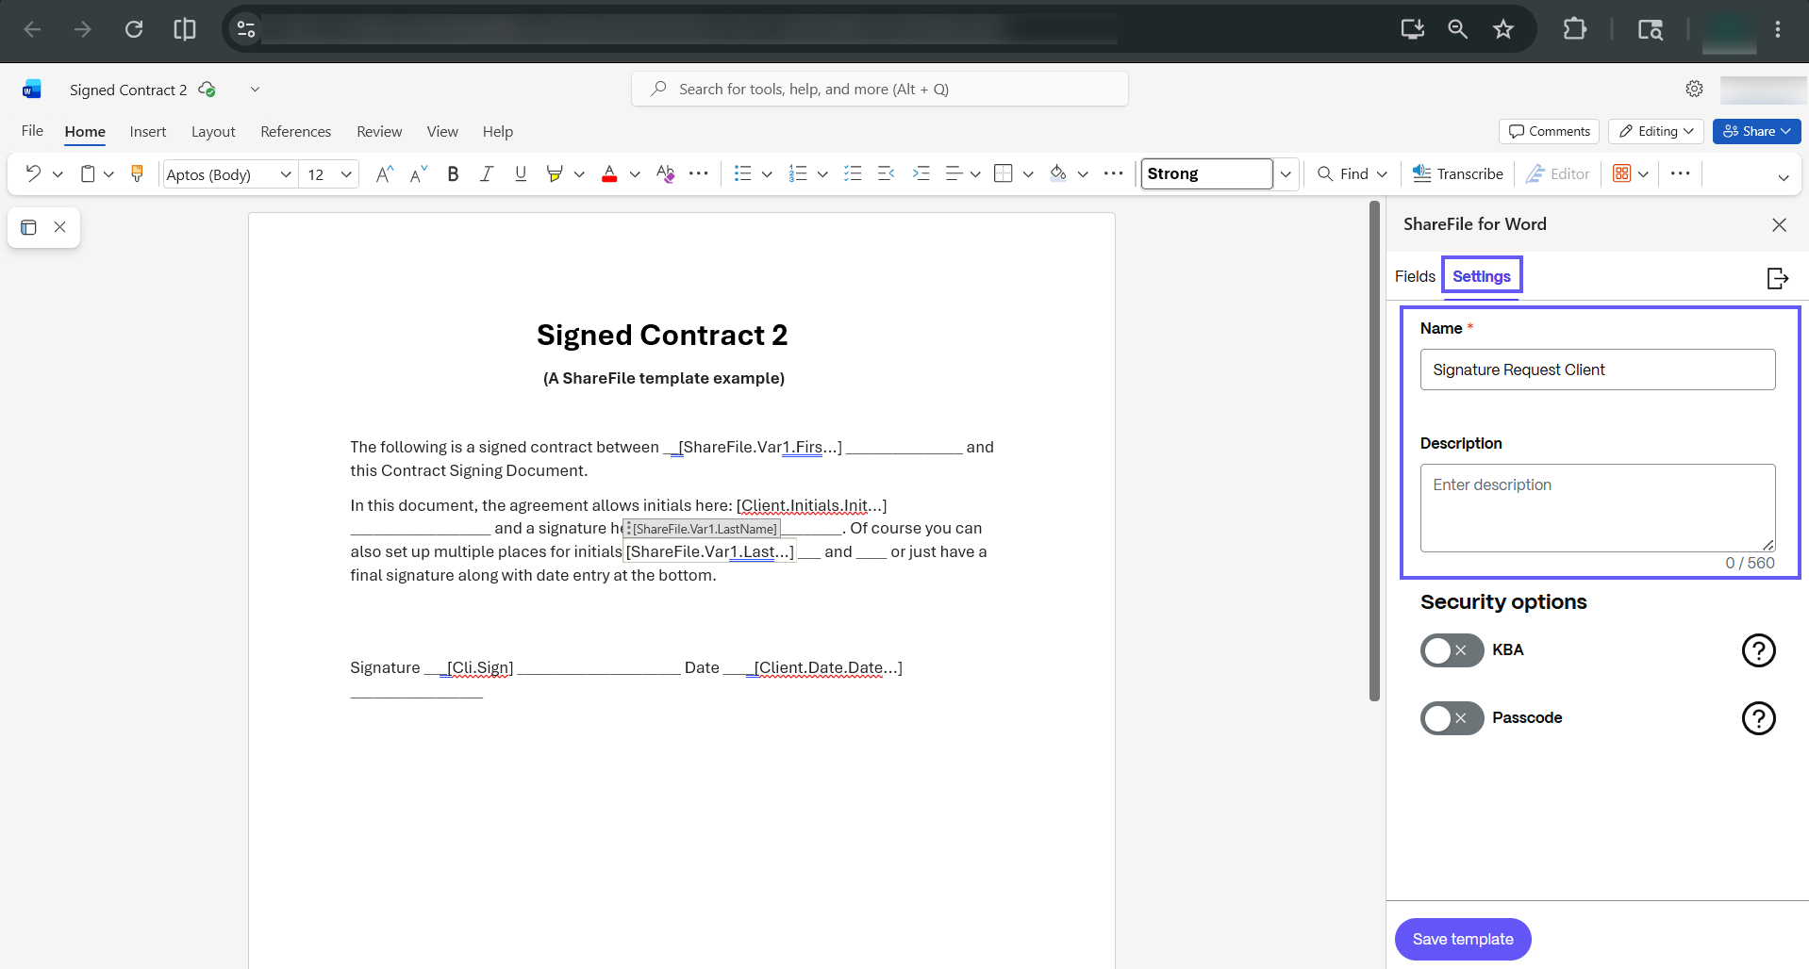Expand the document title dropdown chevron

pyautogui.click(x=255, y=90)
